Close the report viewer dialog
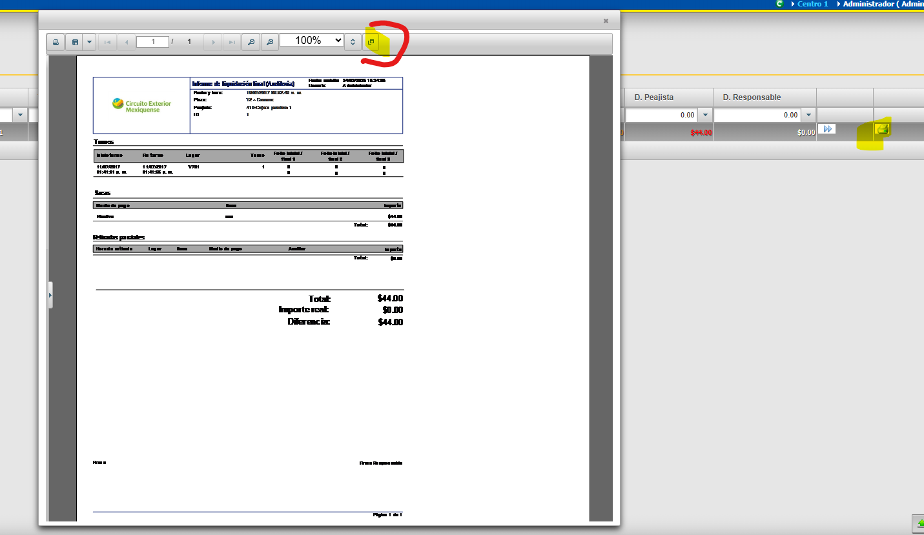The width and height of the screenshot is (924, 535). coord(606,21)
